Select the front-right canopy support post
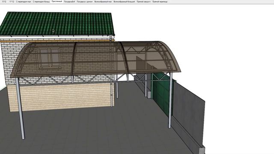This screenshot has width=274, height=154. pos(170,100)
